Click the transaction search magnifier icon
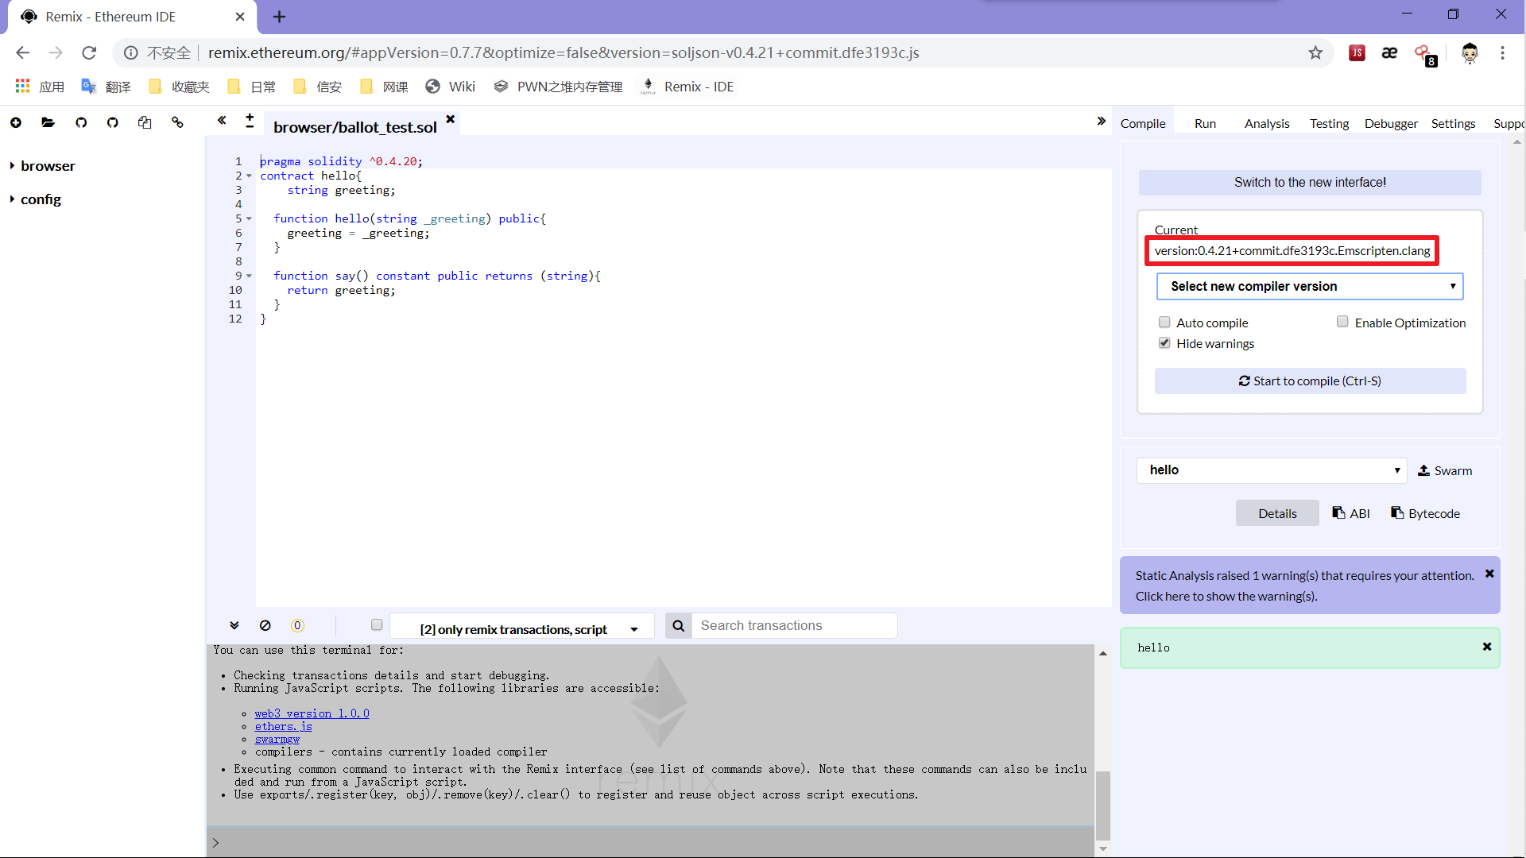1526x858 pixels. click(x=679, y=626)
